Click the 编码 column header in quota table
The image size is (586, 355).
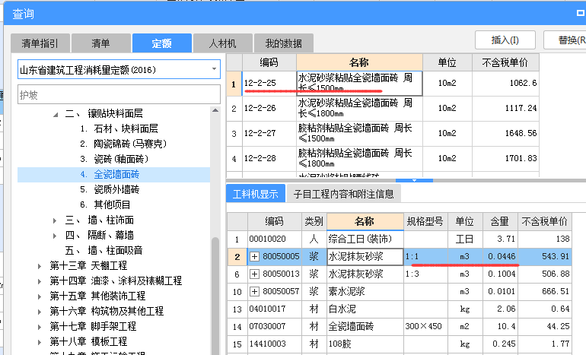pyautogui.click(x=269, y=62)
